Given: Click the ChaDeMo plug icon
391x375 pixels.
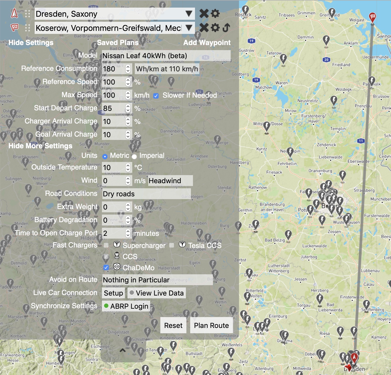Looking at the screenshot, I should point(117,266).
